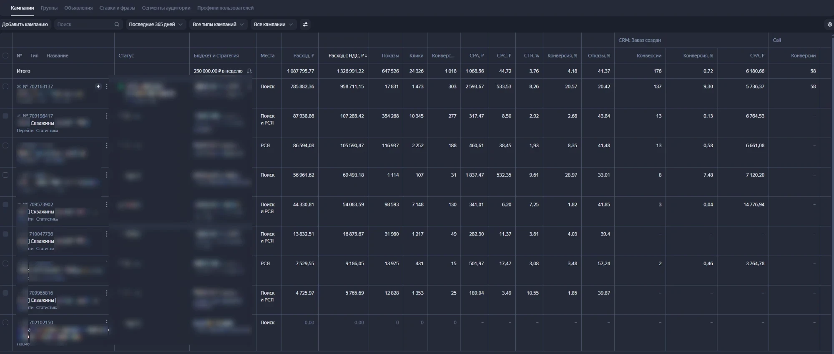Click the 'CTR, %' column header
Image resolution: width=834 pixels, height=354 pixels.
tap(531, 55)
